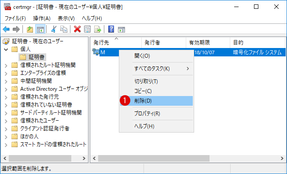Select 信頼されたルート証明機関 folder
Image resolution: width=287 pixels, height=174 pixels.
(48, 65)
